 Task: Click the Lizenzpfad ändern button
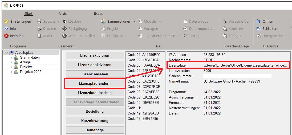point(95,83)
